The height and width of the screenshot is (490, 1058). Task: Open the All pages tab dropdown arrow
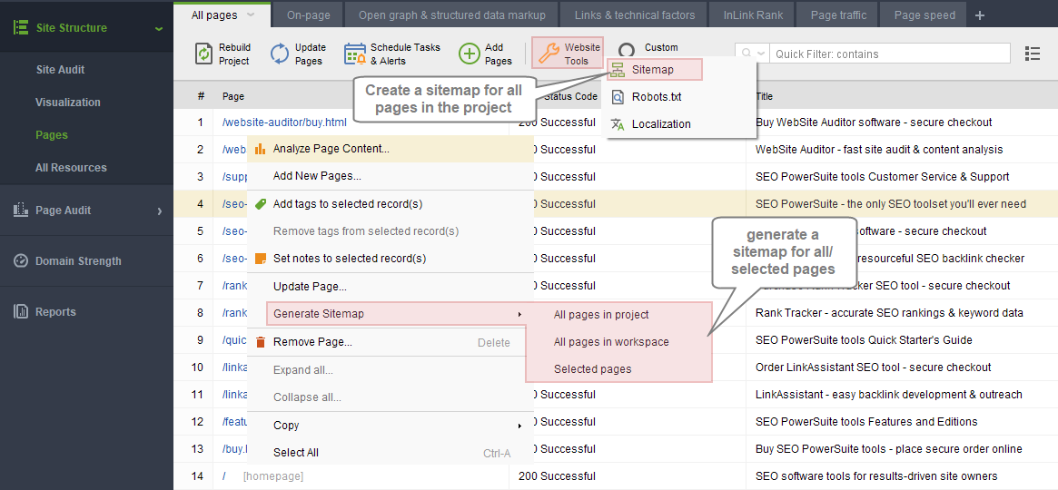click(x=251, y=15)
